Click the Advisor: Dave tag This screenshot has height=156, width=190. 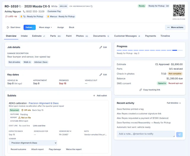[x=41, y=62]
